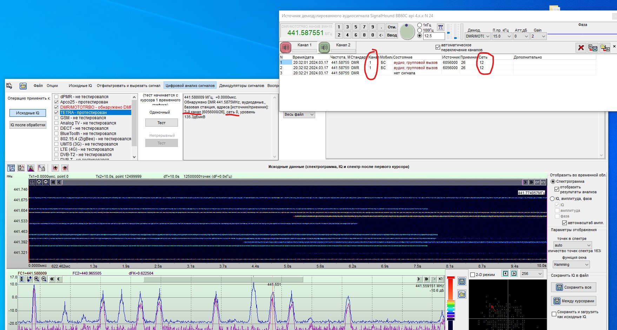The height and width of the screenshot is (330, 617).
Task: Click the double-right arrow on spectrogram scrollbar
Action: [x=531, y=182]
